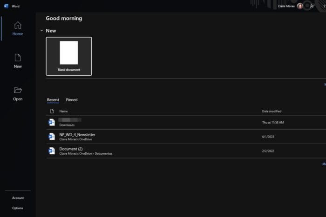Viewport: 326px width, 217px height.
Task: Create a Blank document from thumbnail
Action: (x=69, y=56)
